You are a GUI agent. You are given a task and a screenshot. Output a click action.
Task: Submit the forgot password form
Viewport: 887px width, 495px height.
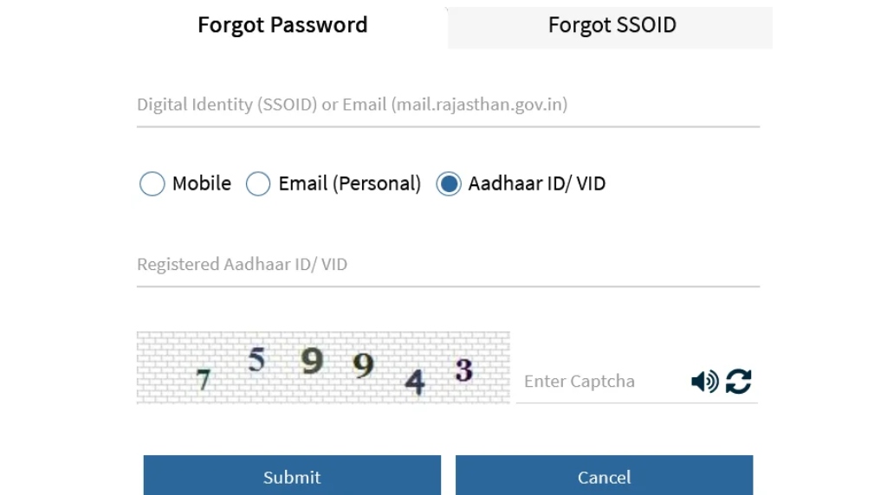point(292,476)
